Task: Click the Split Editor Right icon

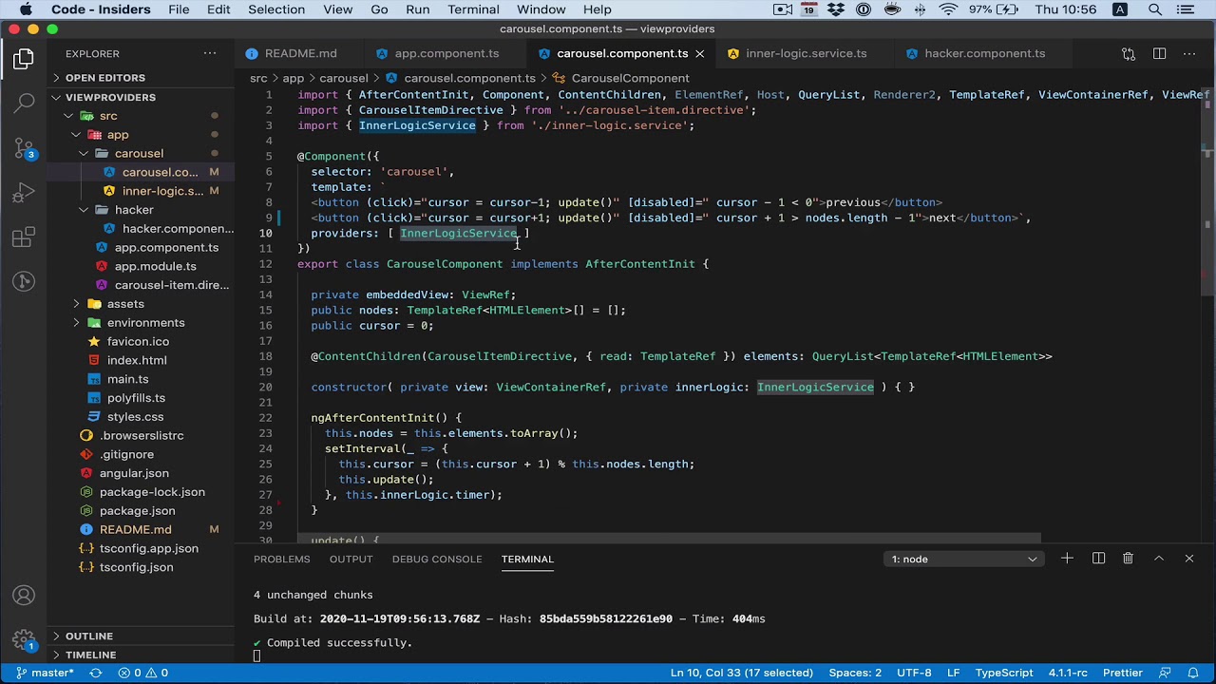Action: [x=1159, y=54]
